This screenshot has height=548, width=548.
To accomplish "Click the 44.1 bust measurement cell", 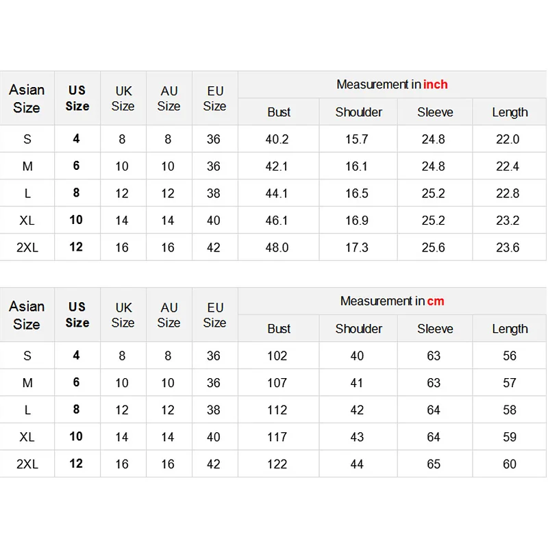I will point(277,193).
